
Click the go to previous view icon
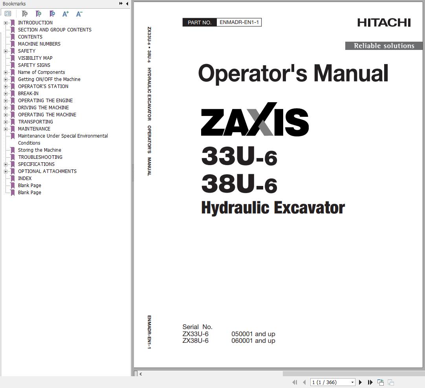pos(381,382)
